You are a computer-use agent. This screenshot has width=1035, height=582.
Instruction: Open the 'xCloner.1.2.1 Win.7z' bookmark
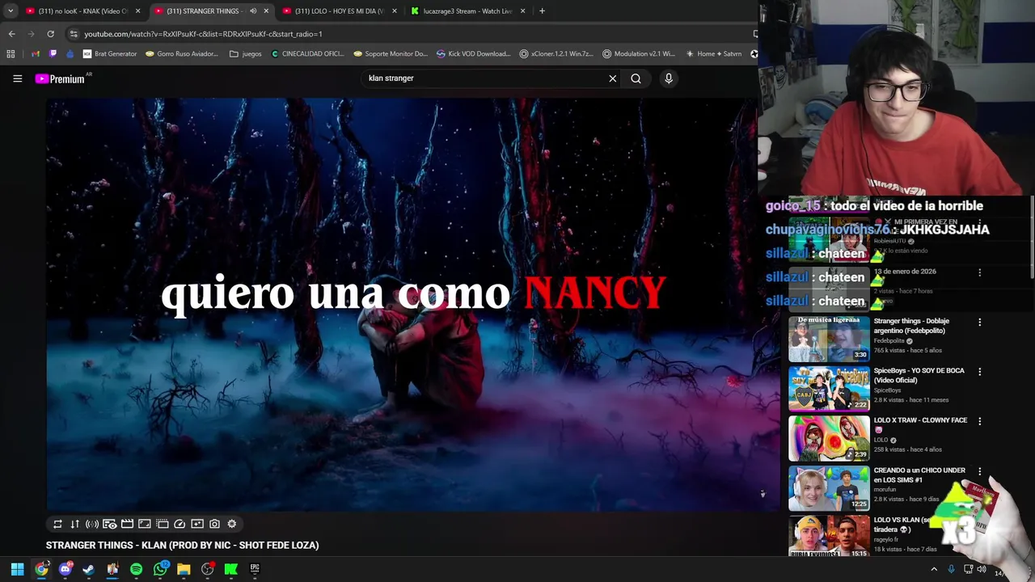pyautogui.click(x=556, y=54)
